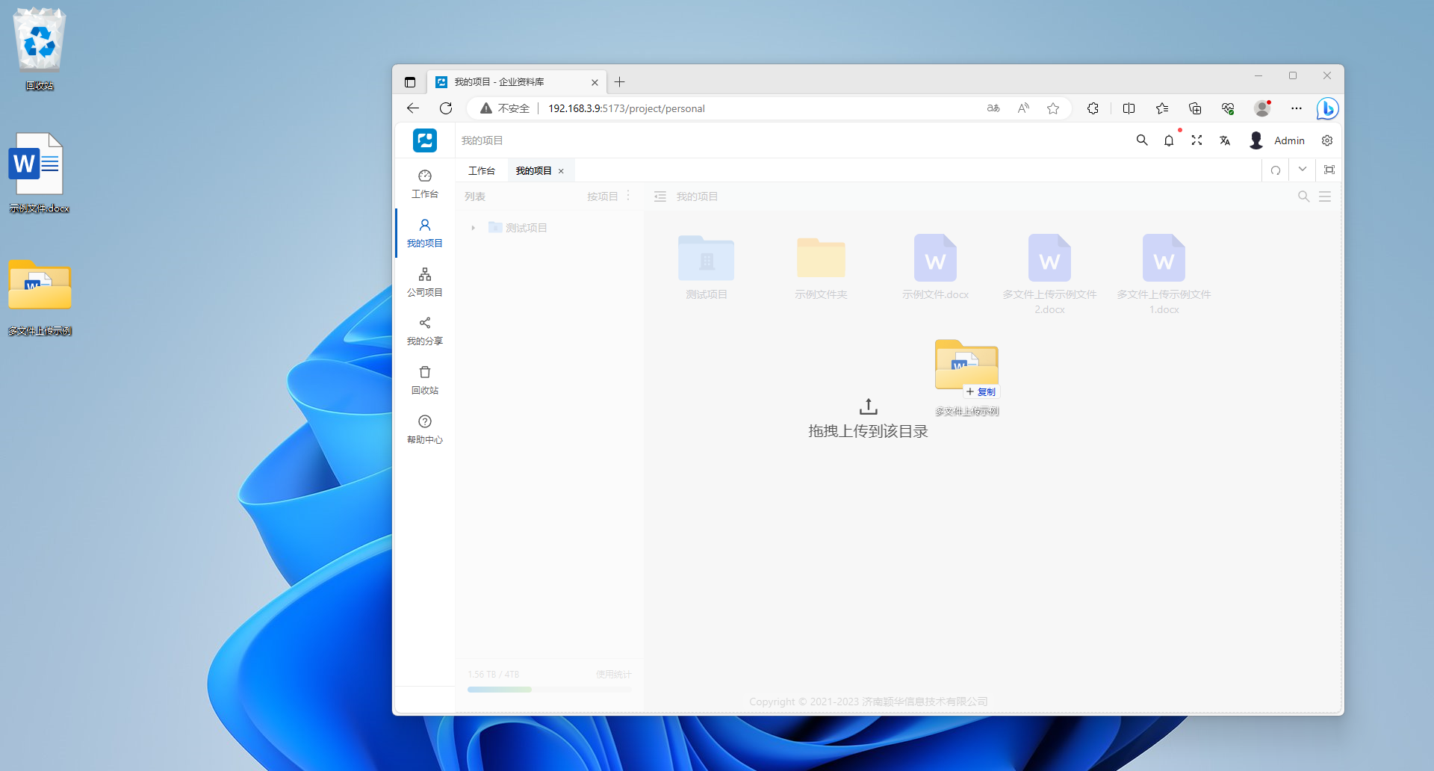
Task: Open a new browser tab
Action: [619, 82]
